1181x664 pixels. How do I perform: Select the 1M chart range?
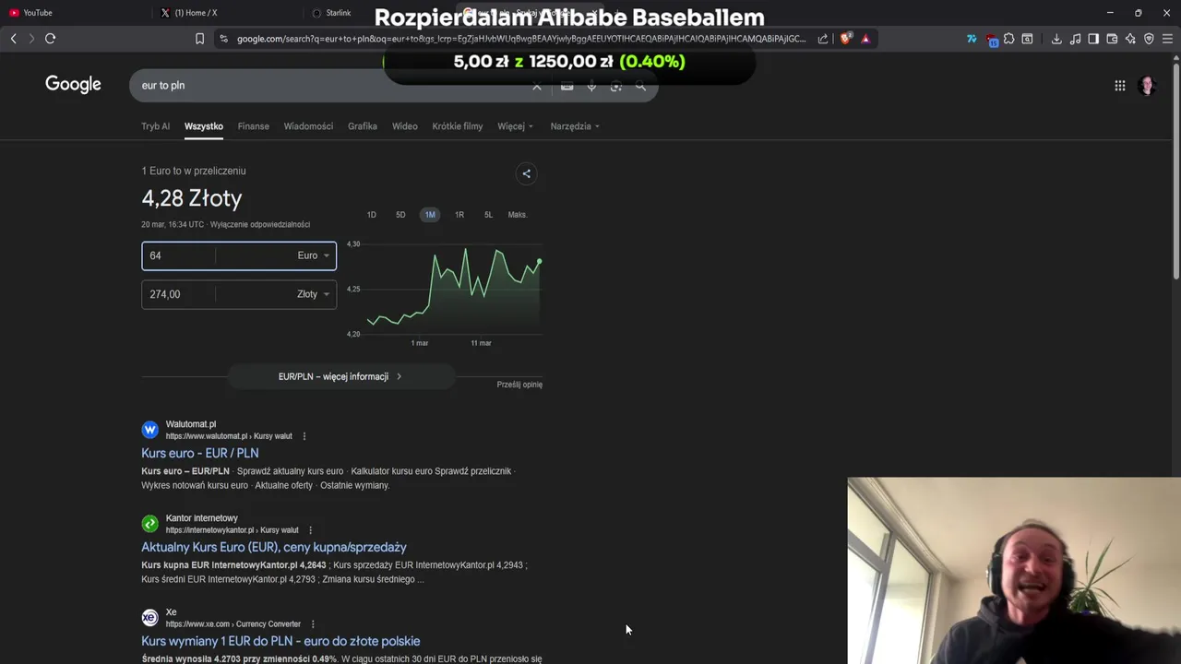click(430, 215)
